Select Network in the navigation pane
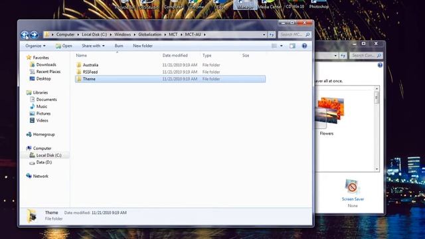Image resolution: width=425 pixels, height=239 pixels. [x=41, y=176]
